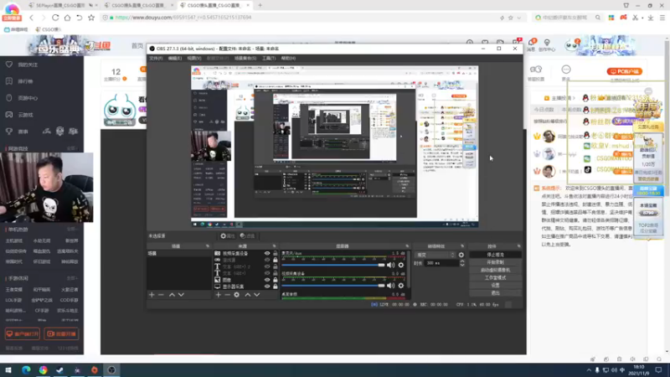Screen dimensions: 670x377
Task: Go to browser home page
Action: coord(67,18)
